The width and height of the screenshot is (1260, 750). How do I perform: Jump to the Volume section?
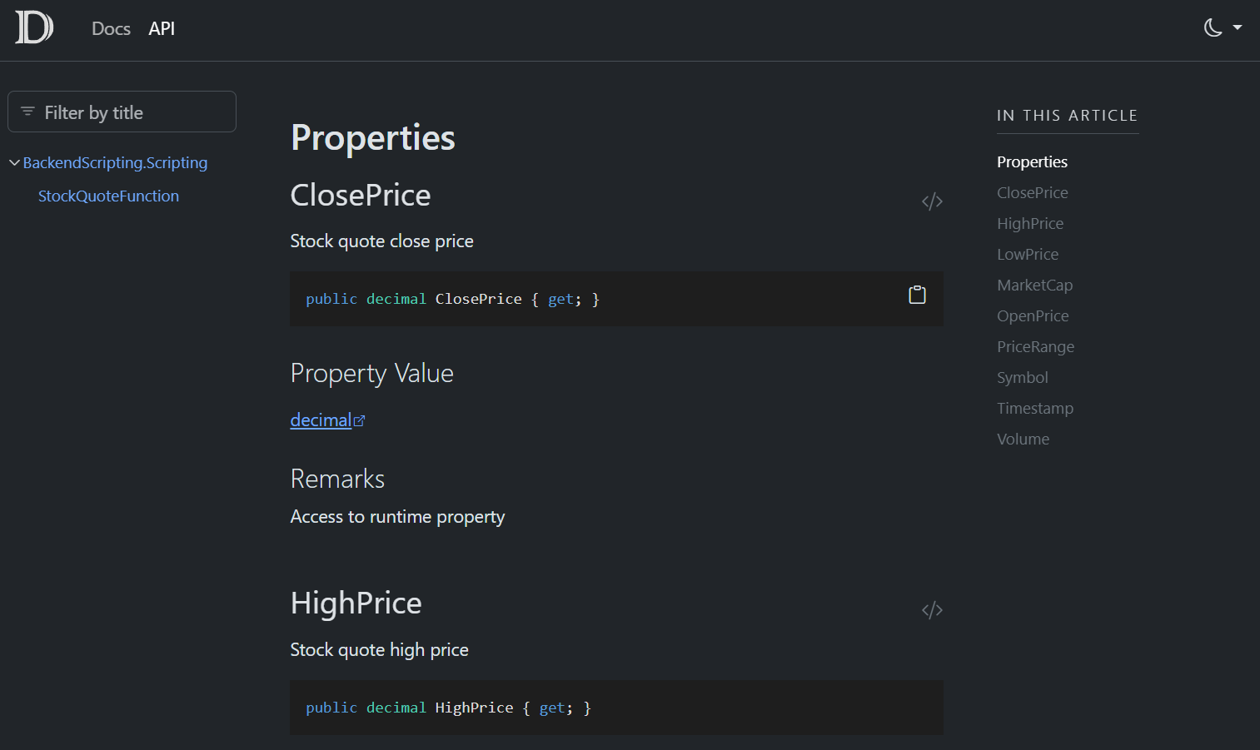(1023, 439)
